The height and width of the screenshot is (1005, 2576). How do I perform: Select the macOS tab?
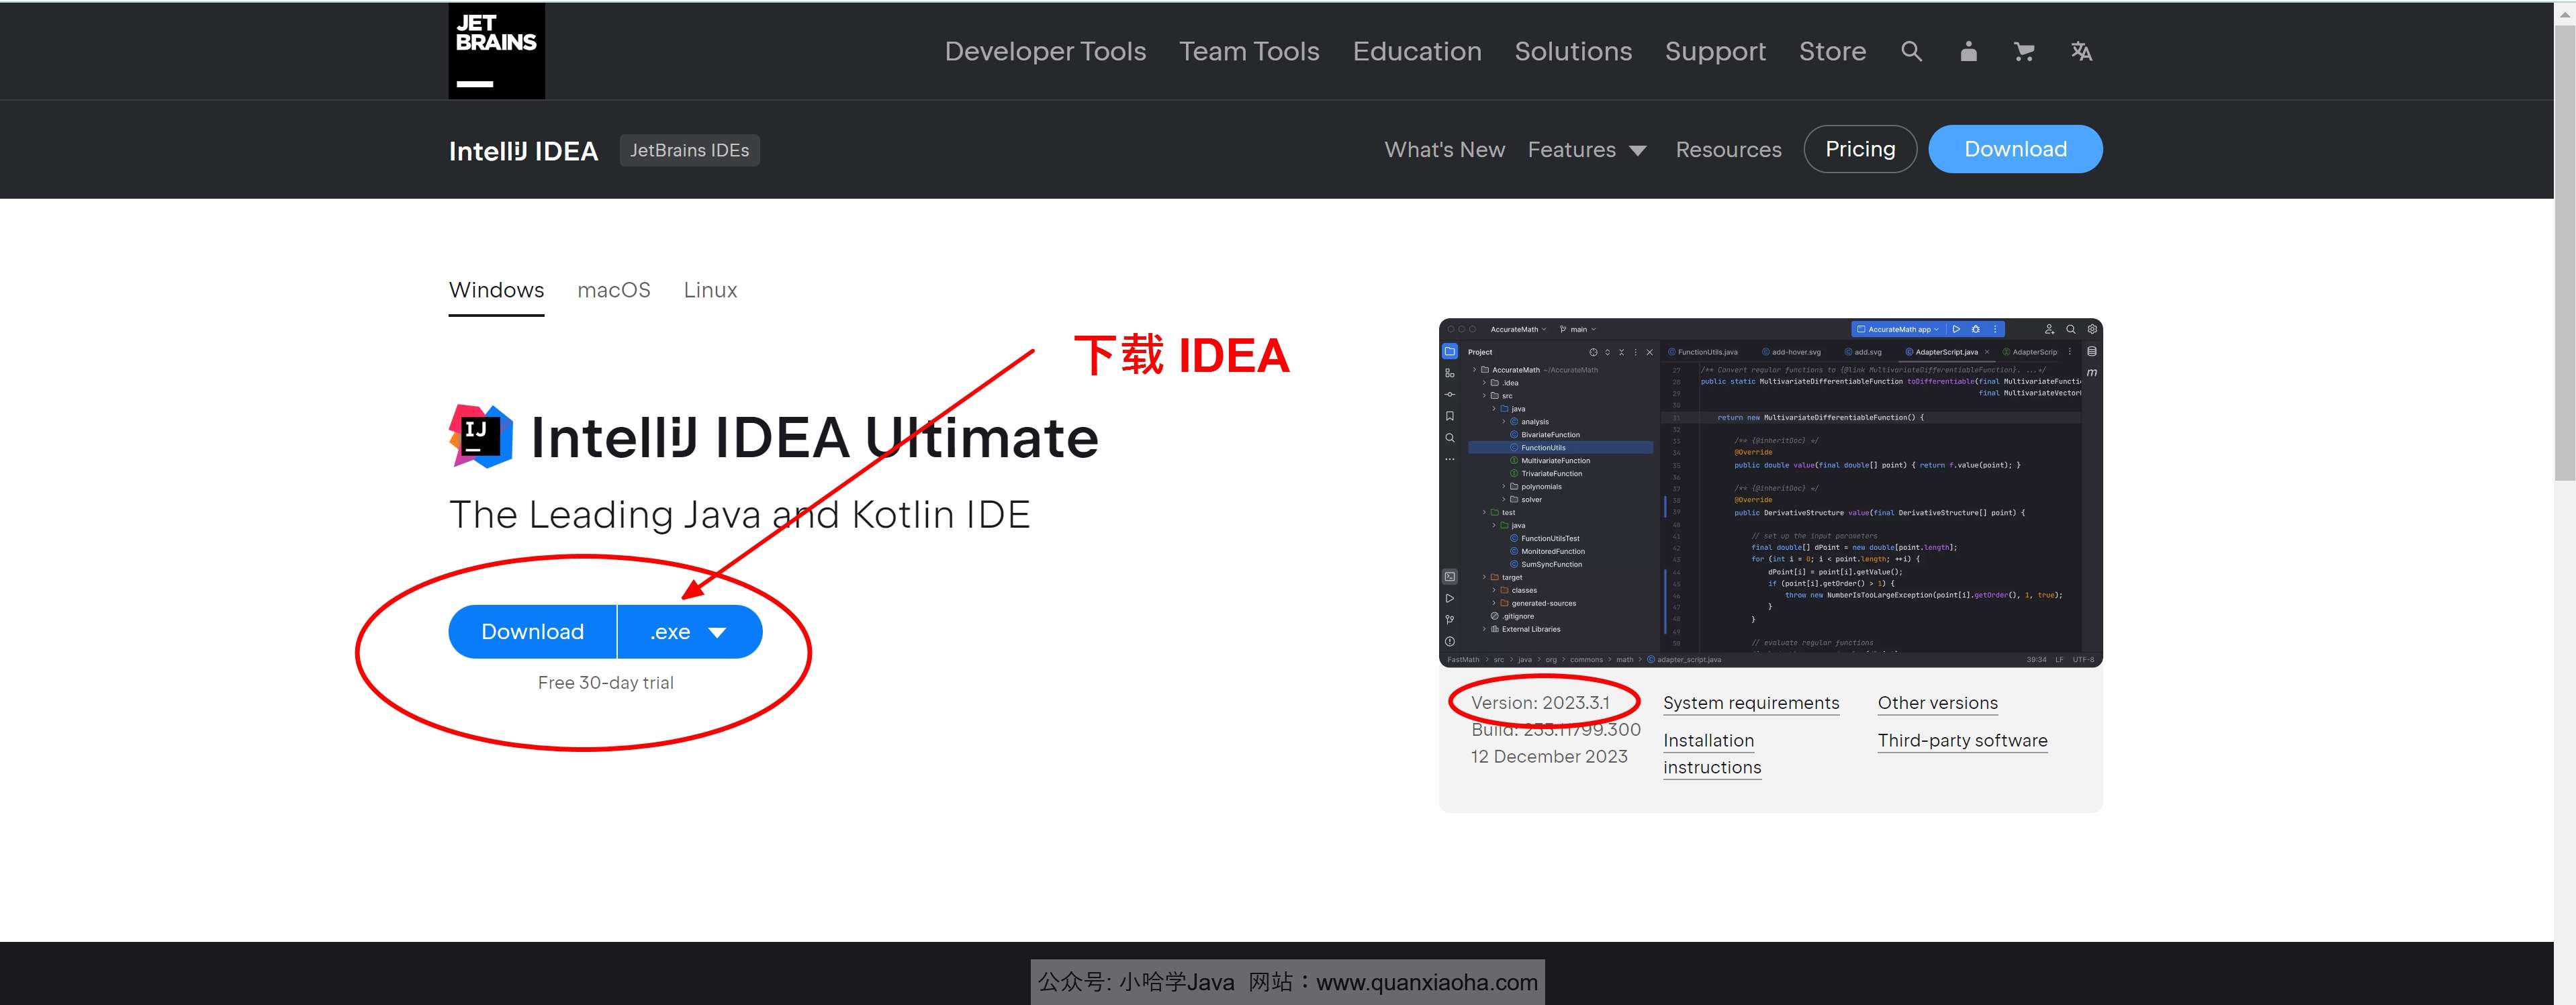point(614,290)
